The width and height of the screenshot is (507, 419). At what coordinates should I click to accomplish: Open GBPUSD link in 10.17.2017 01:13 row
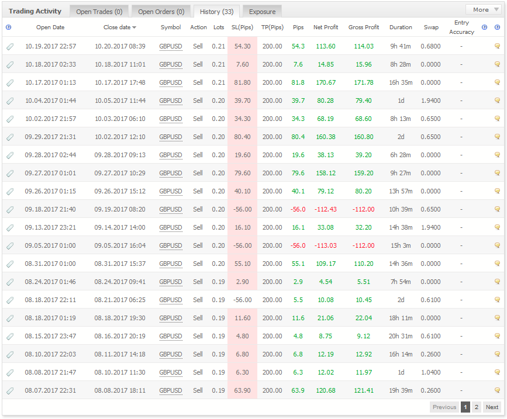point(171,83)
